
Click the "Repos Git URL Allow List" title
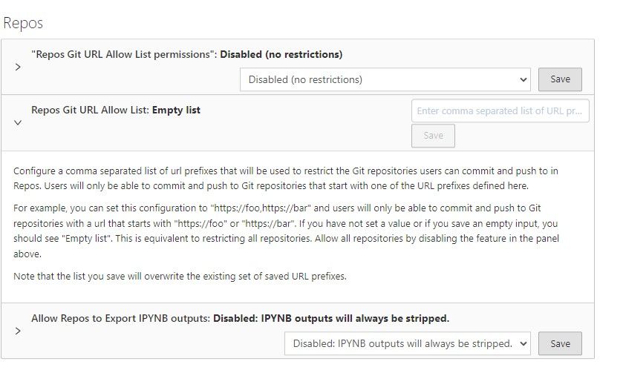tap(91, 110)
